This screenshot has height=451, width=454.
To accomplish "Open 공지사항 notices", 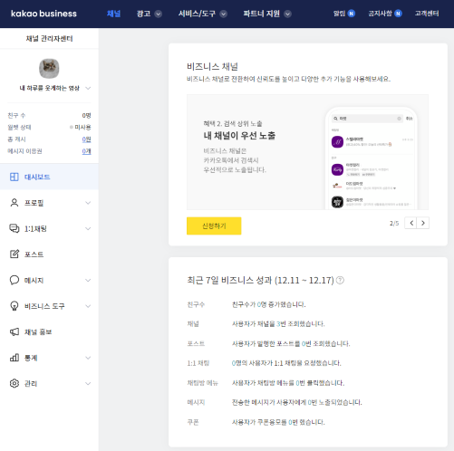I will pyautogui.click(x=380, y=14).
